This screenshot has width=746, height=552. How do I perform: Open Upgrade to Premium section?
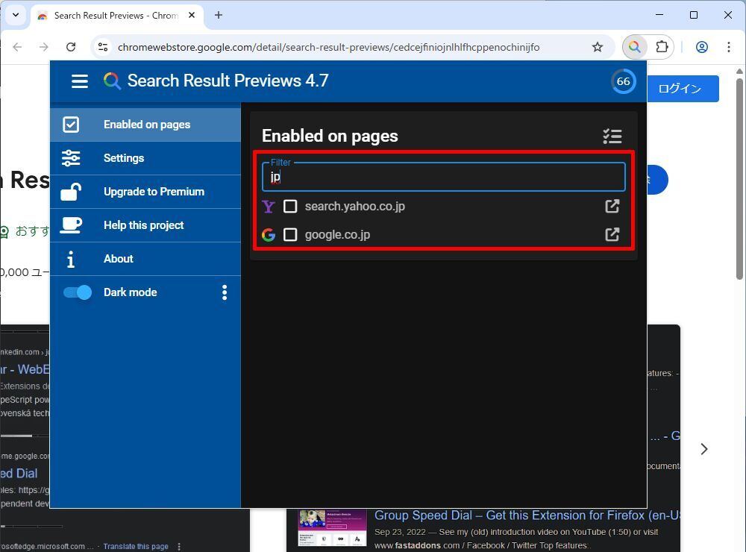click(145, 192)
